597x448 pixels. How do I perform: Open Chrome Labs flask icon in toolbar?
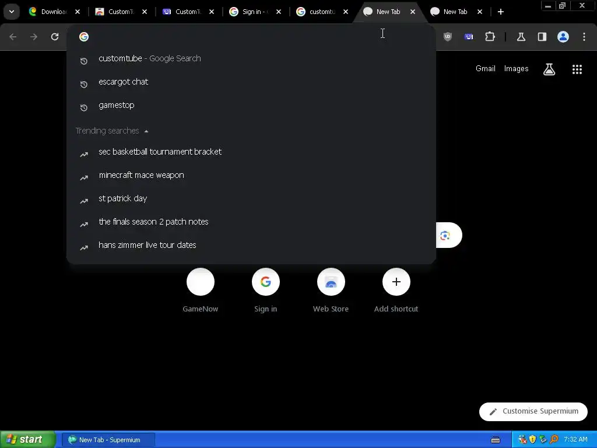521,37
